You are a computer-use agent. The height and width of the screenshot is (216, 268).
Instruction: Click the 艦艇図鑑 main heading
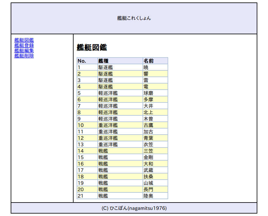pos(92,47)
